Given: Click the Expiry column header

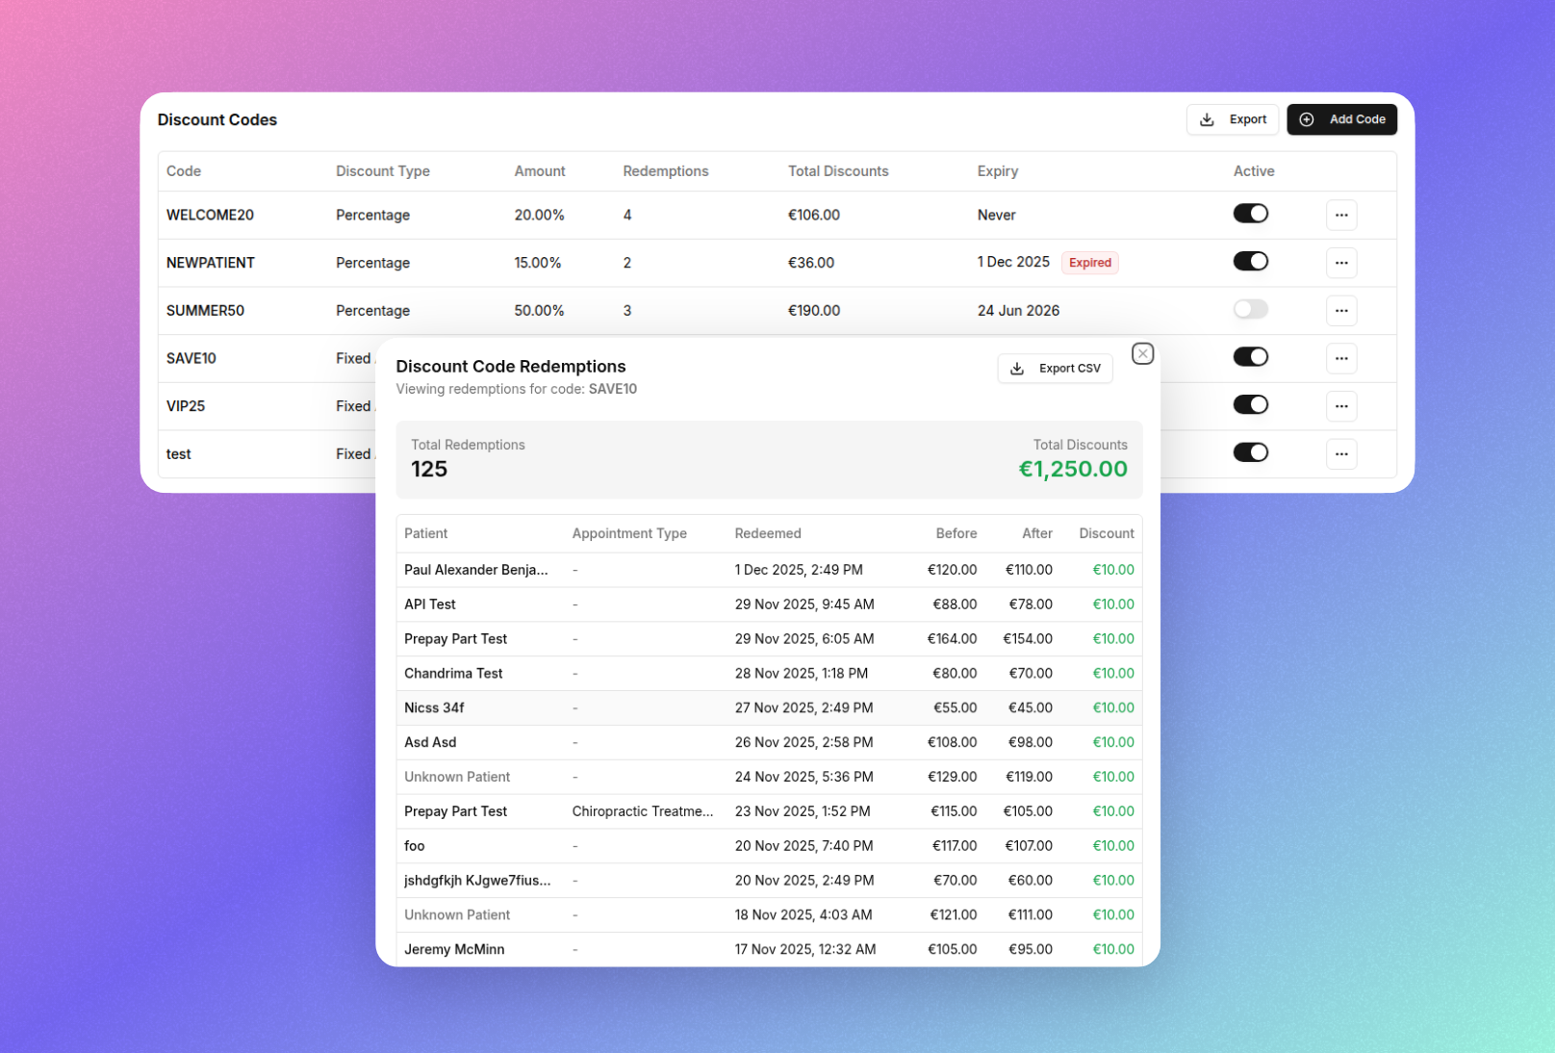Looking at the screenshot, I should (x=997, y=171).
